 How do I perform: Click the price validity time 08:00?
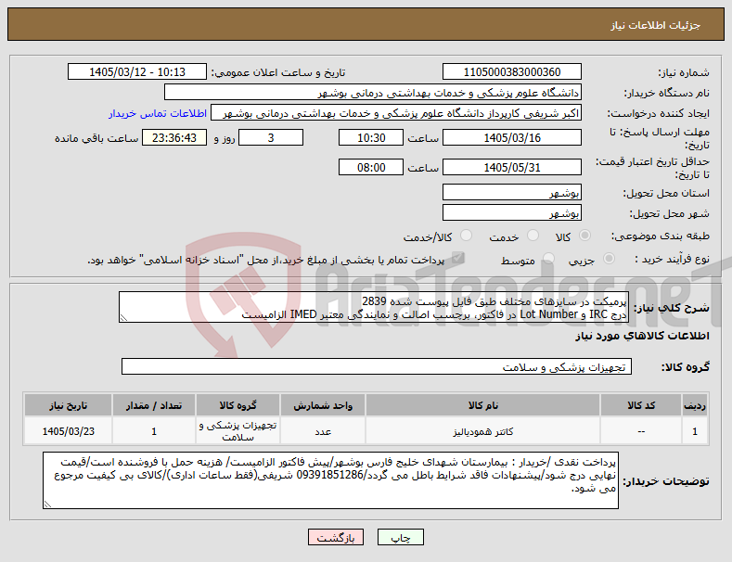[x=371, y=167]
